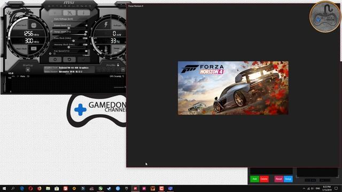Click the Forza Horizon 4 cover image

pyautogui.click(x=233, y=88)
